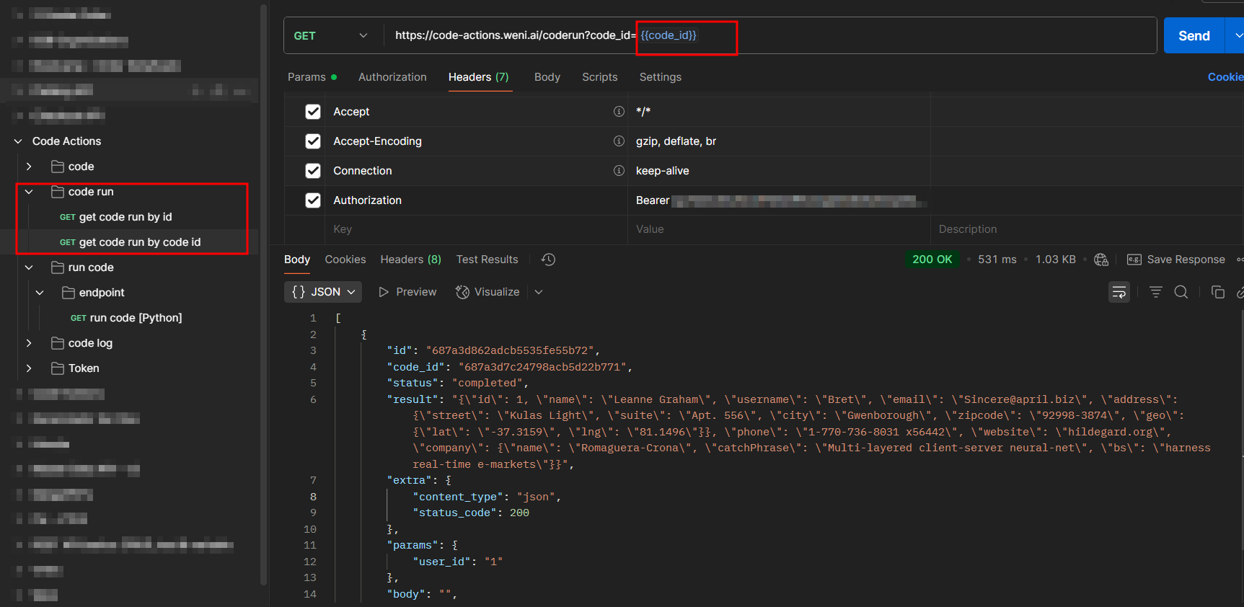Collapse the Code Actions collection
The height and width of the screenshot is (607, 1244).
(18, 141)
